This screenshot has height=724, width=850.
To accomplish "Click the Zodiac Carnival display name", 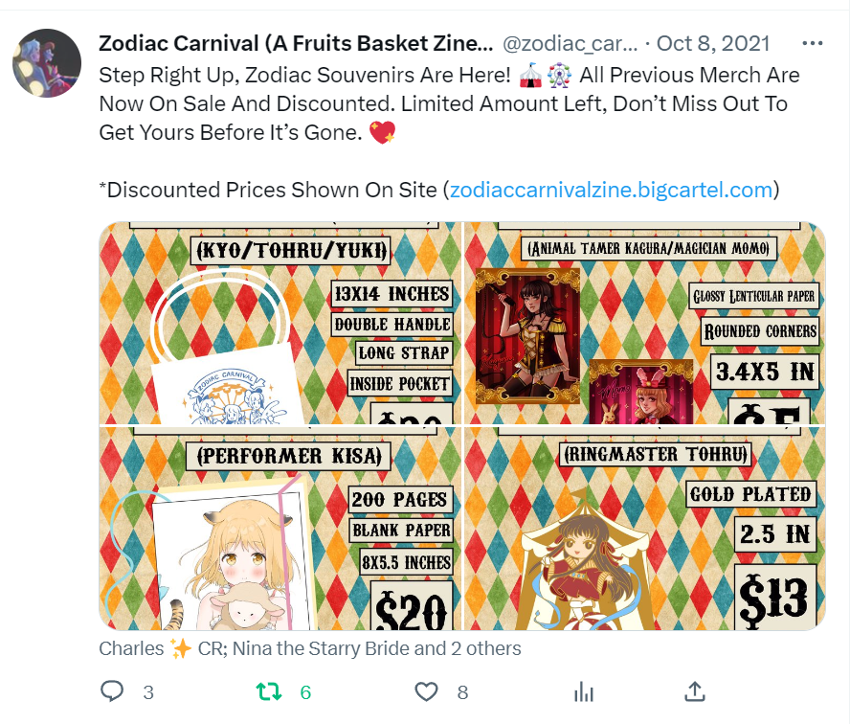I will coord(296,43).
